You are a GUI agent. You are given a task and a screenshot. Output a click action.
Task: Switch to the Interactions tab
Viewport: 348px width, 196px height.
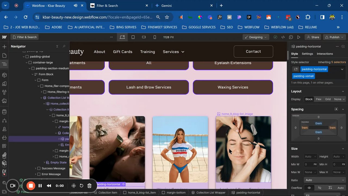pyautogui.click(x=325, y=54)
